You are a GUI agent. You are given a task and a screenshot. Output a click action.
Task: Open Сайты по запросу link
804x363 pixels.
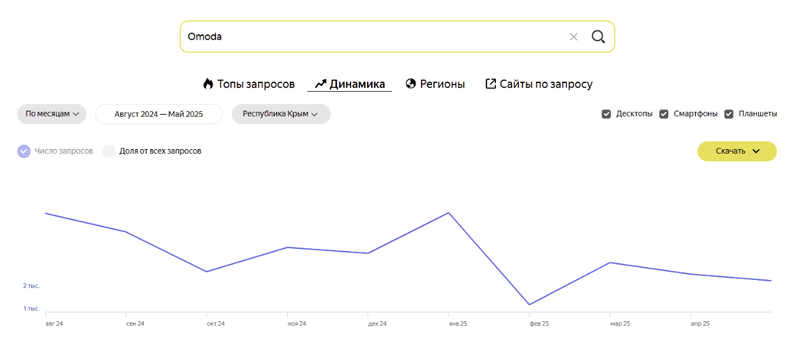[546, 84]
